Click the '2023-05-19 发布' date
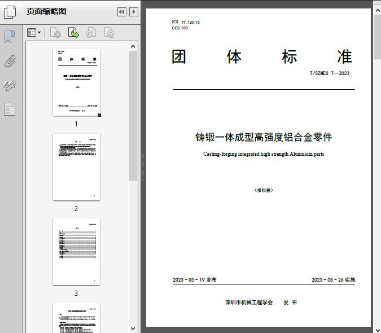The width and height of the screenshot is (381, 333). (194, 280)
